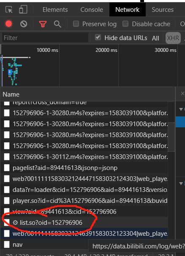Select the web?0011111583032124447 request row
185x256 pixels.
(x=84, y=179)
